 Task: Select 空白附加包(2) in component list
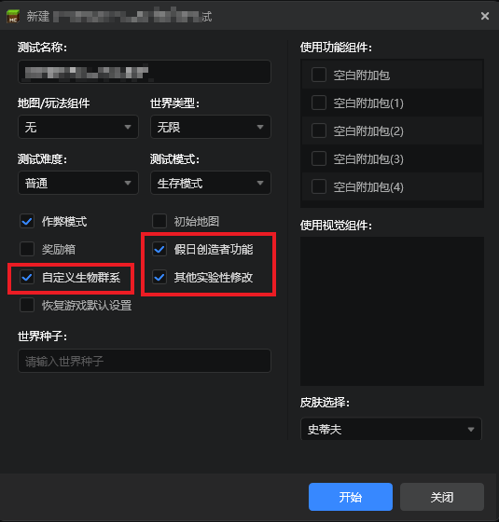pos(392,130)
